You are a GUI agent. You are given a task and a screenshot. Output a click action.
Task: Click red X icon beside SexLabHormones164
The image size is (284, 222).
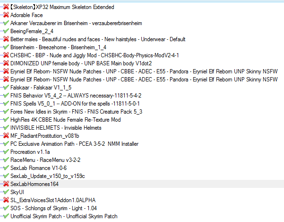5,184
